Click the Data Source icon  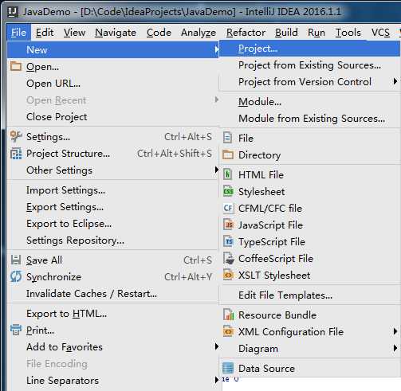(228, 368)
